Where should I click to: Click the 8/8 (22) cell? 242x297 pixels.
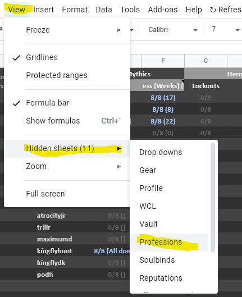163,121
